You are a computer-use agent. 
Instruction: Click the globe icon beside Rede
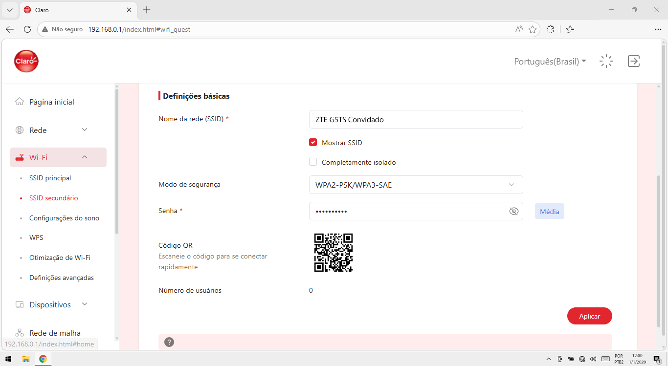tap(20, 130)
